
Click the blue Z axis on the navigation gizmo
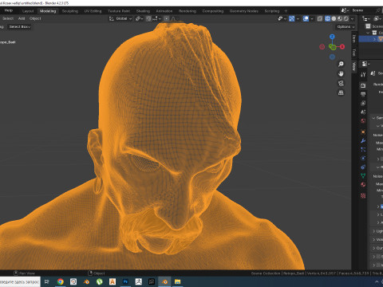(x=332, y=37)
